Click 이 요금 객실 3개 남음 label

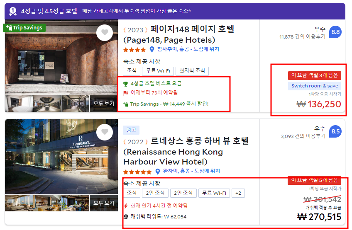[x=315, y=75]
